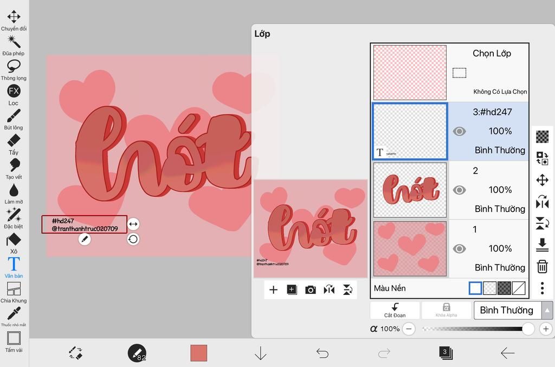Add a new layer with plus icon
The height and width of the screenshot is (367, 555).
[273, 290]
